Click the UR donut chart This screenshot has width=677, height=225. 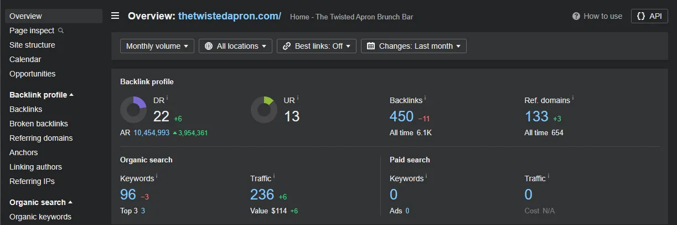click(x=264, y=110)
